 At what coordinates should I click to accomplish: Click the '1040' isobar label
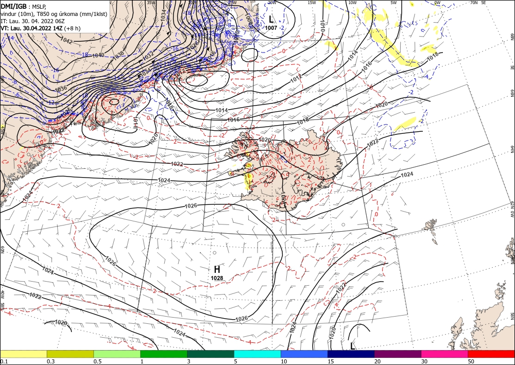click(98, 55)
